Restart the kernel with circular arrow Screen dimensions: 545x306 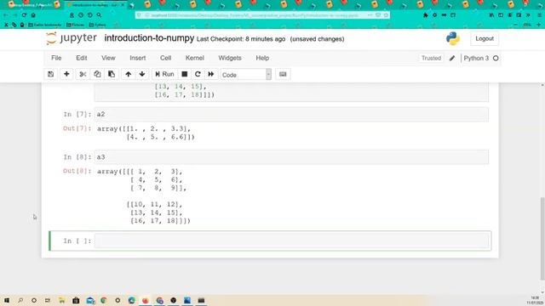pyautogui.click(x=198, y=74)
